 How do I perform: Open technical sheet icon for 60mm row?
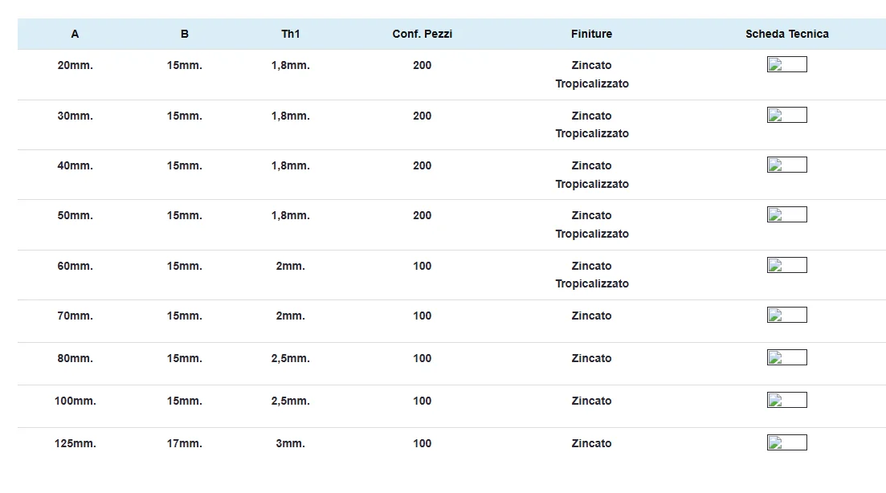[x=786, y=266]
